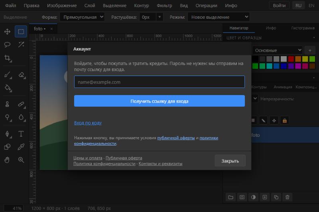Select the Magic Wand tool
Viewport: 319px width, 212px height.
(x=21, y=45)
